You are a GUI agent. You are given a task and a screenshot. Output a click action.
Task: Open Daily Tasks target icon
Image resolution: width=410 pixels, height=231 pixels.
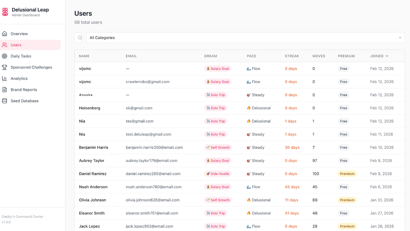click(x=4, y=56)
